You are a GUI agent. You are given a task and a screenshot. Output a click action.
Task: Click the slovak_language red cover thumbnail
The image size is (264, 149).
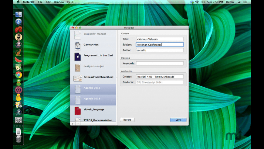point(78,111)
